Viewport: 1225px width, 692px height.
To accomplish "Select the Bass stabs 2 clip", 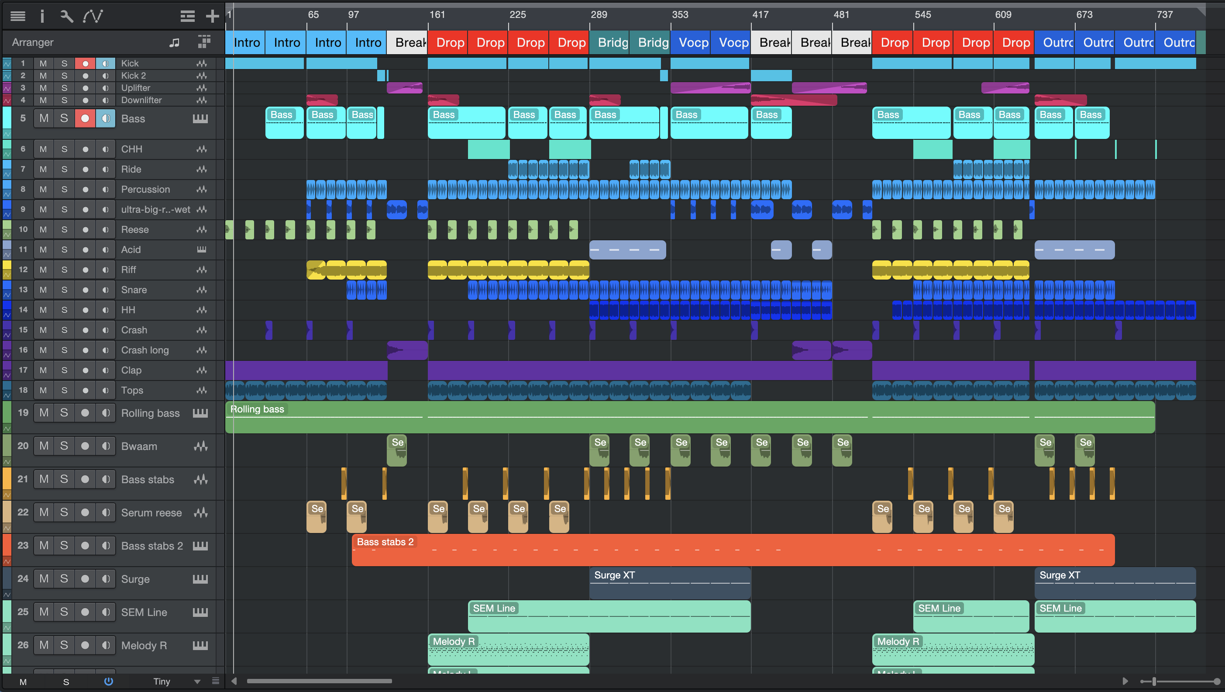I will coord(733,550).
